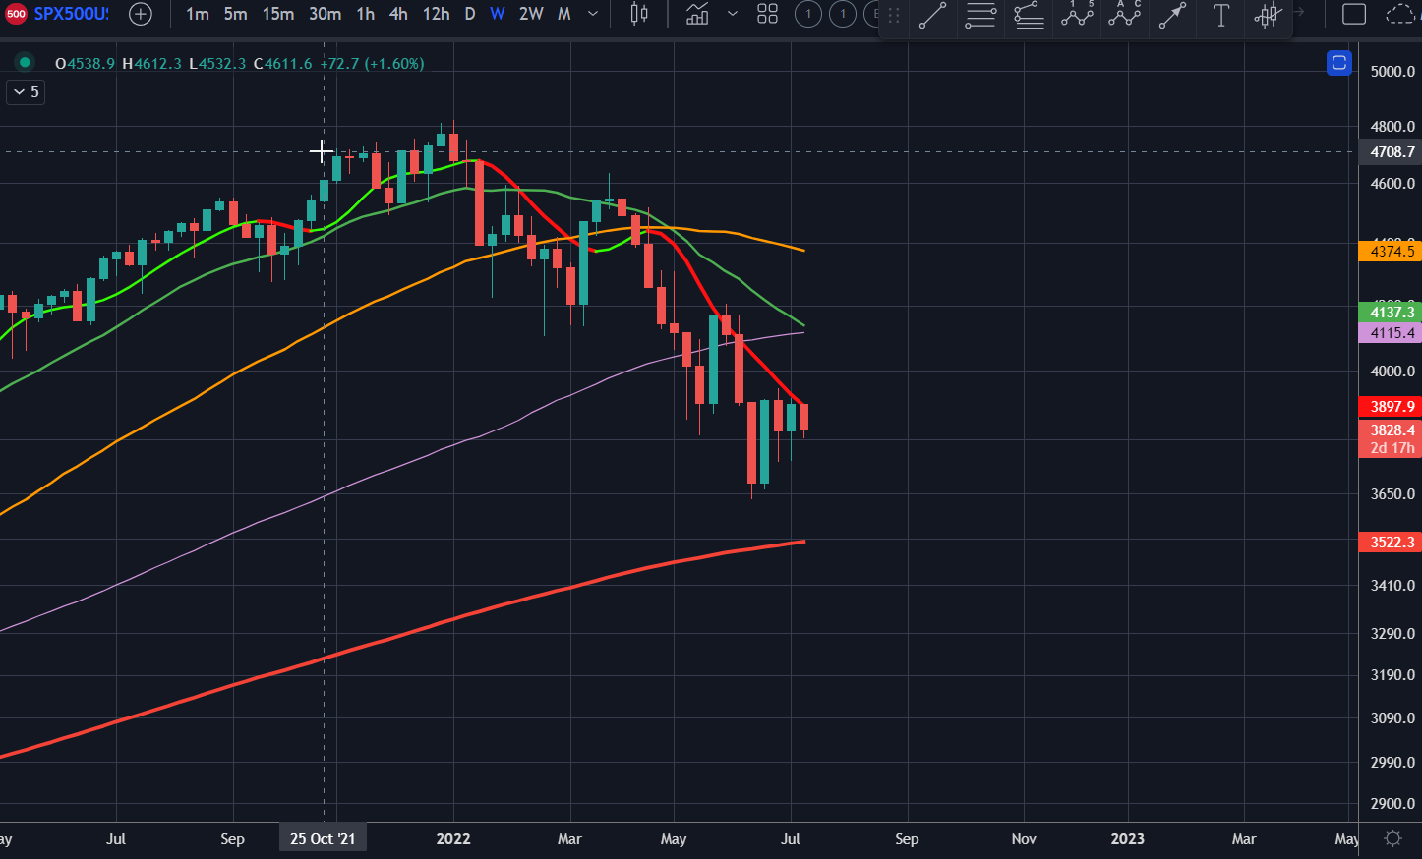Open the chart type dropdown chevron
The width and height of the screenshot is (1422, 859).
(732, 15)
